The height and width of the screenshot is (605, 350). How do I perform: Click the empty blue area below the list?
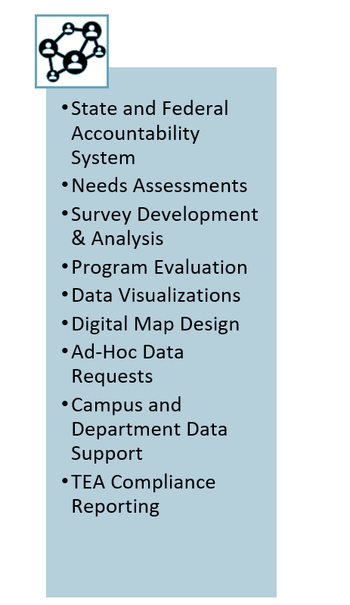[x=161, y=557]
